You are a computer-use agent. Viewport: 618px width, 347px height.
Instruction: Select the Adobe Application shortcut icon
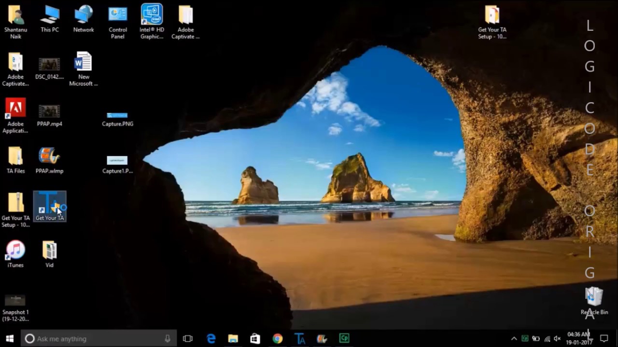click(x=15, y=115)
